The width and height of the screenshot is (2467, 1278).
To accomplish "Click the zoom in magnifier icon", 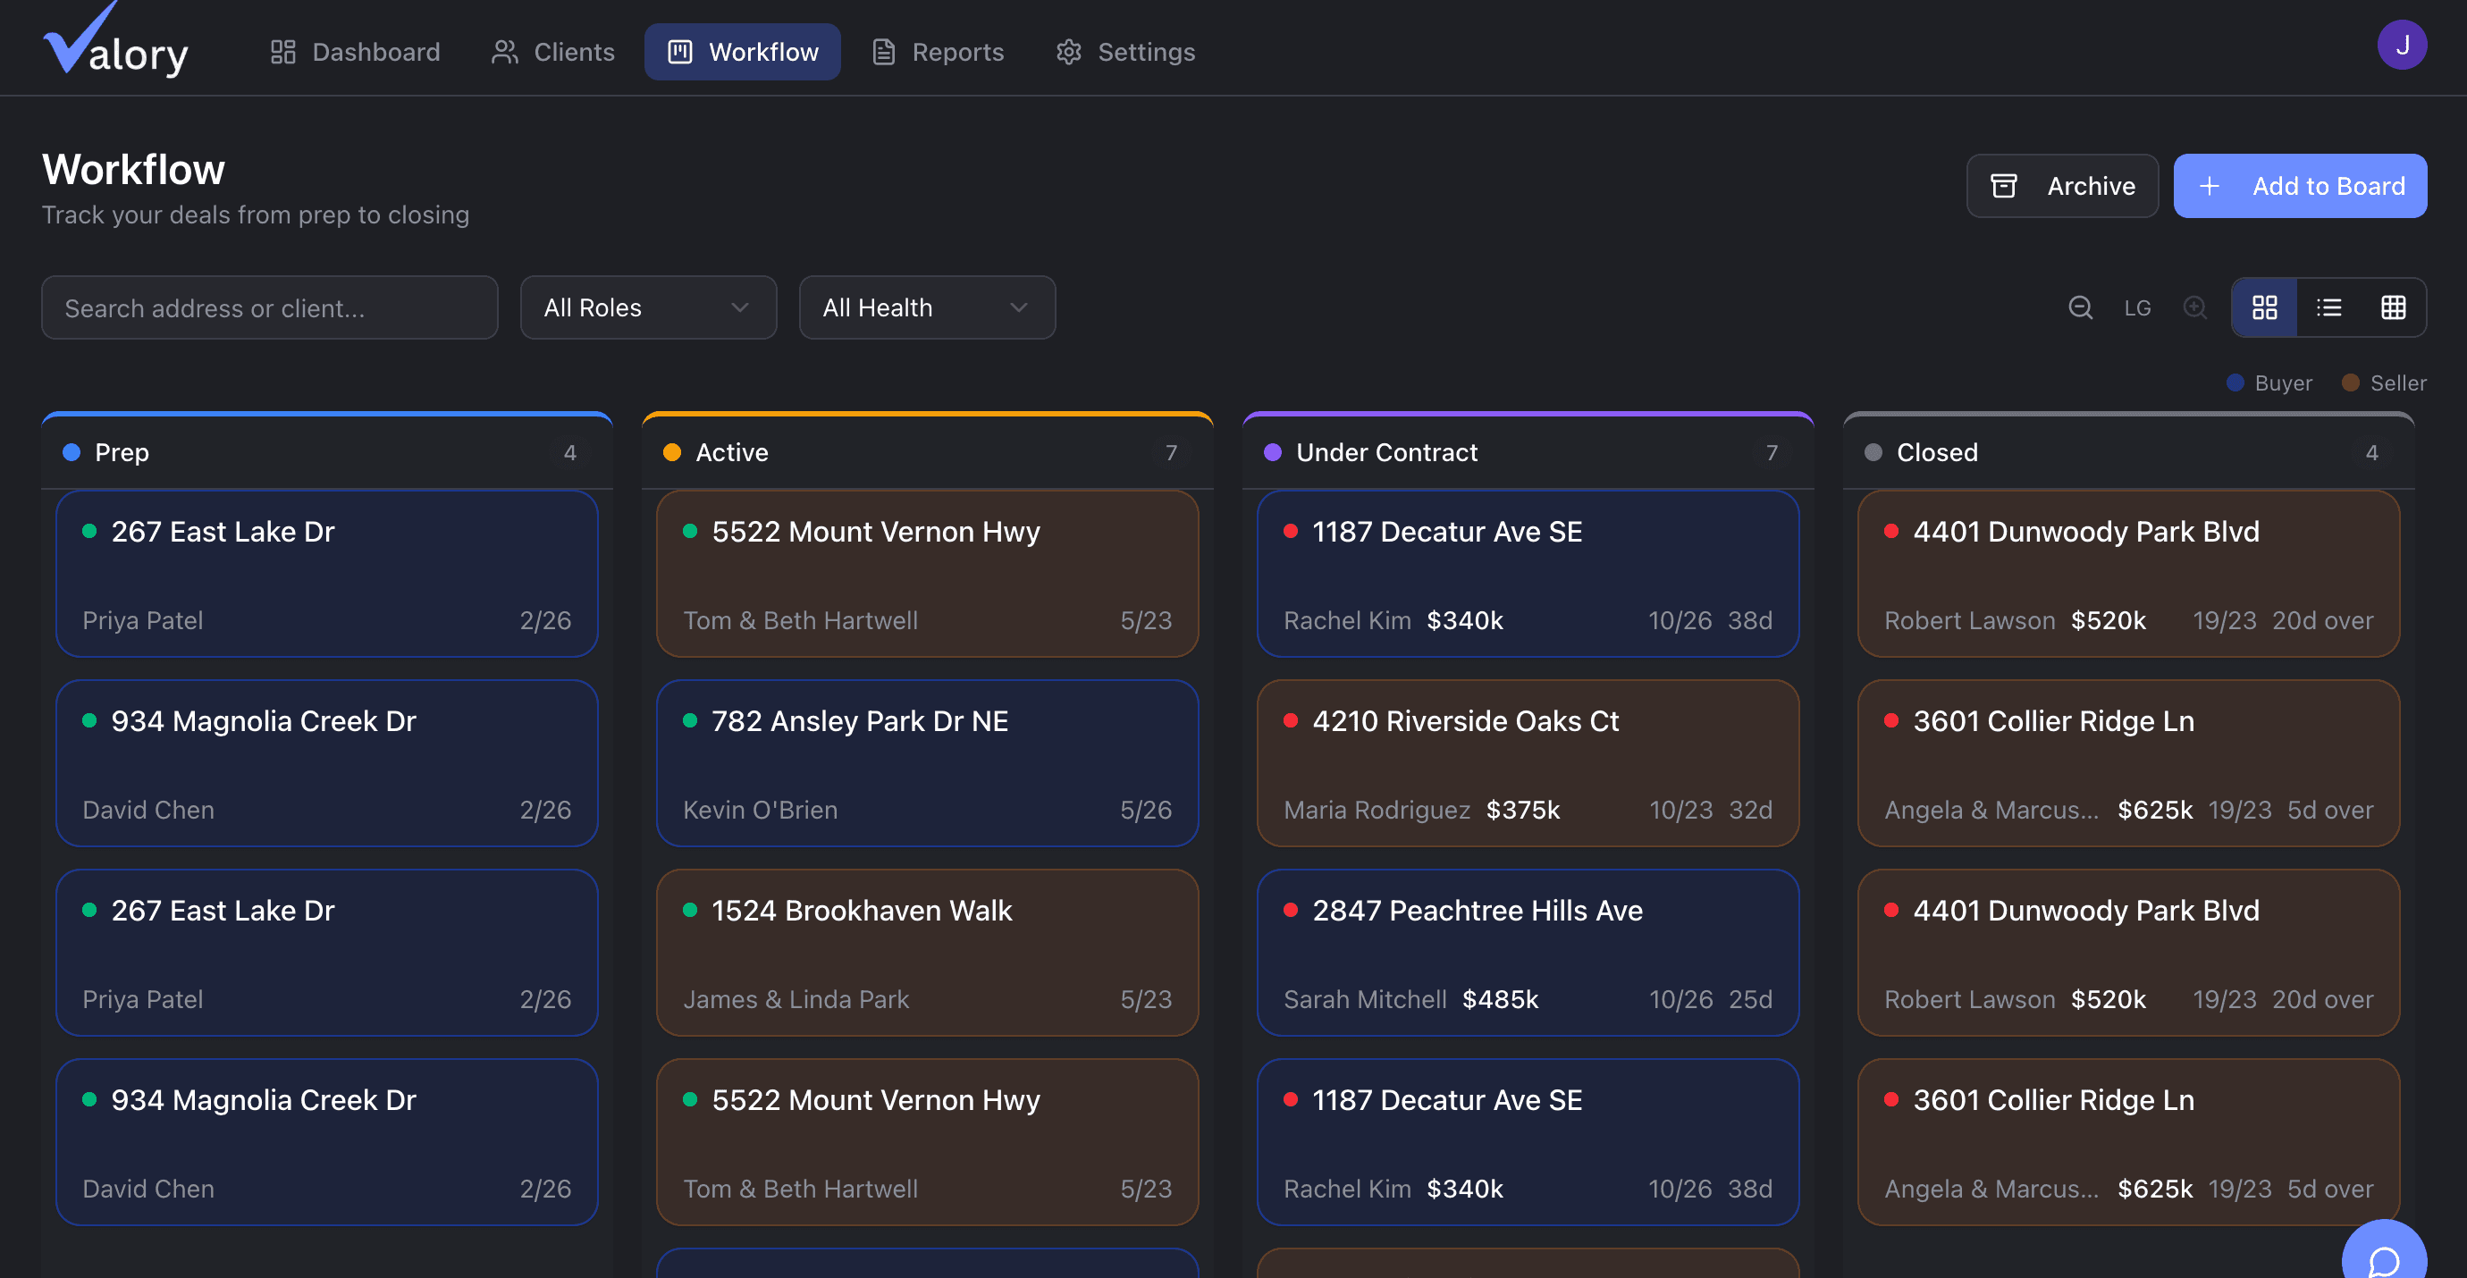I will (x=2195, y=307).
